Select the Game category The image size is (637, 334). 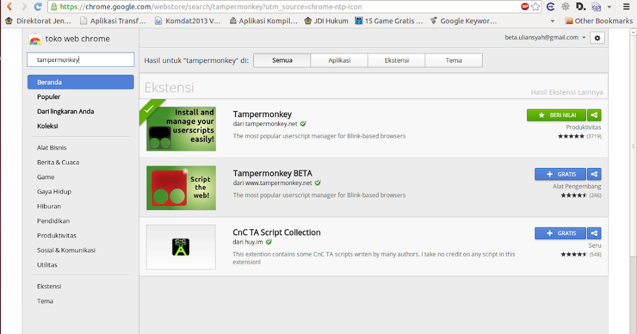tap(46, 177)
